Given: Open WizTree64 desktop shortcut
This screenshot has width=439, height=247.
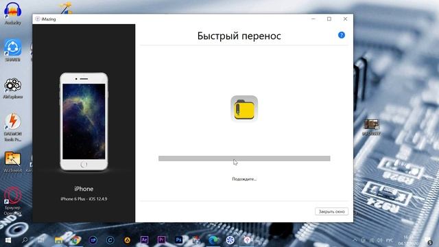Looking at the screenshot, I should 12,162.
